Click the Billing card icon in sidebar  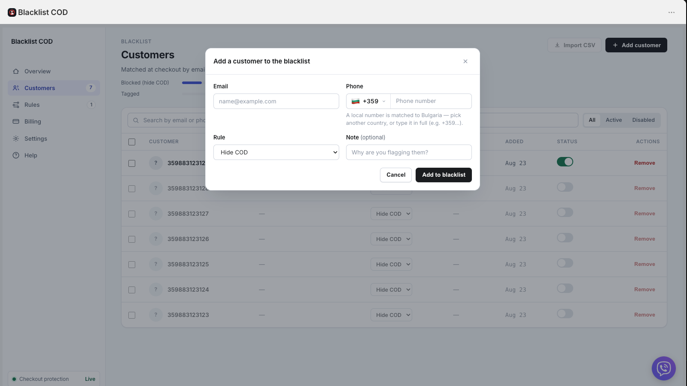point(16,121)
